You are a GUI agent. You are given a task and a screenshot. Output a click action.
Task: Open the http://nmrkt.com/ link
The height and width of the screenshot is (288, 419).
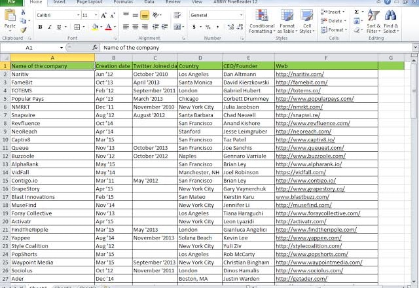(299, 107)
